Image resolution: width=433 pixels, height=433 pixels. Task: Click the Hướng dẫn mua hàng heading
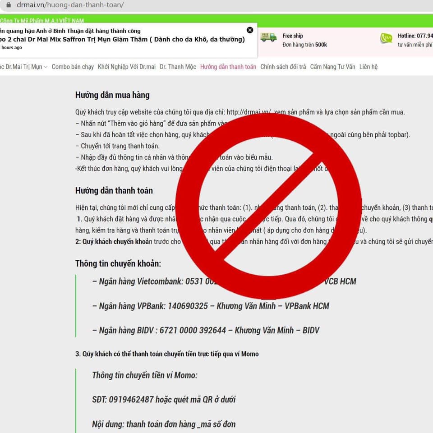point(112,95)
